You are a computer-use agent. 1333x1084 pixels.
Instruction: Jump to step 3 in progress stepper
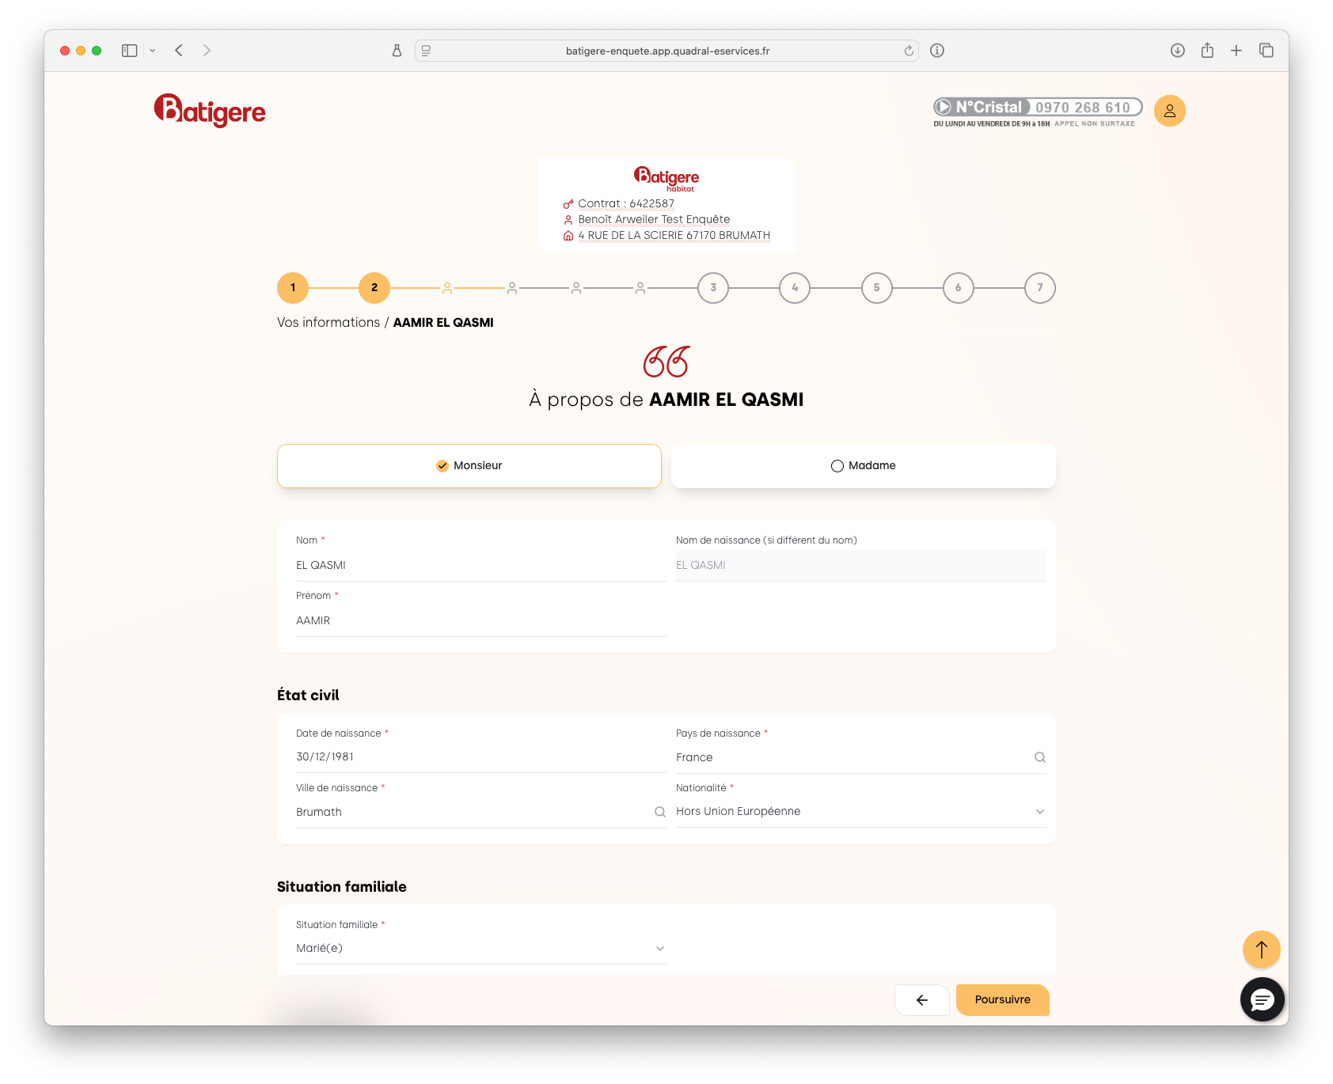[712, 288]
